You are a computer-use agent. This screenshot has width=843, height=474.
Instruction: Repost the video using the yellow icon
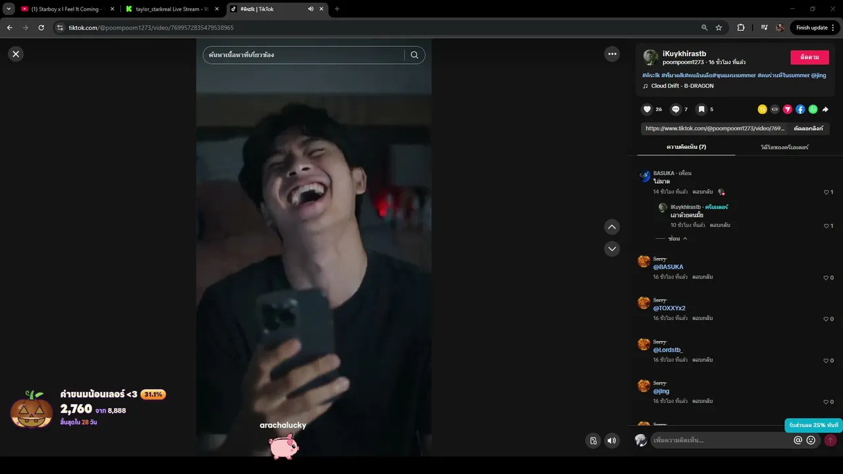coord(762,109)
